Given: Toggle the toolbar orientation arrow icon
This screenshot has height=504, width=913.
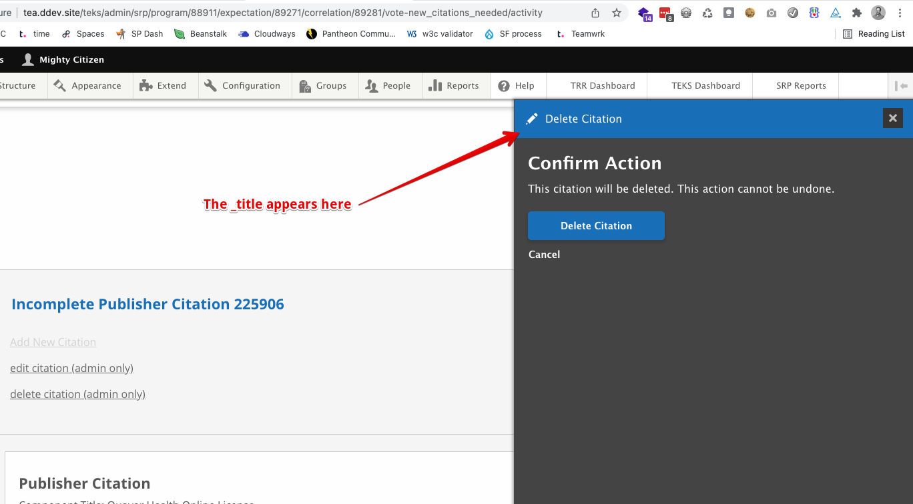Looking at the screenshot, I should coord(902,86).
